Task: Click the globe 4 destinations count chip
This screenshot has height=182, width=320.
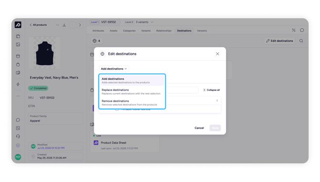Action: point(96,40)
